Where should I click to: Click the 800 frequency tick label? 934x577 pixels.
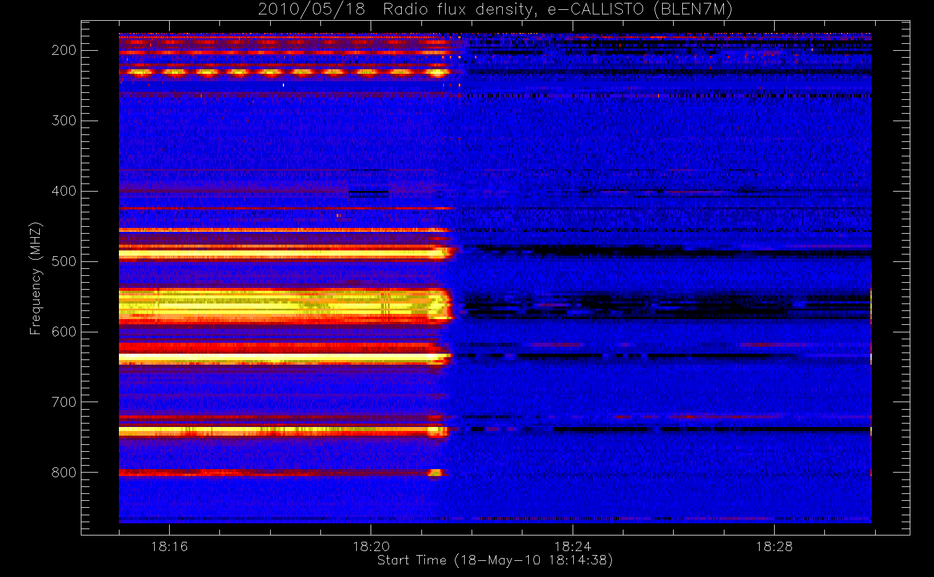[64, 473]
